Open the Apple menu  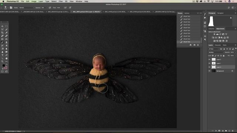pos(3,1)
